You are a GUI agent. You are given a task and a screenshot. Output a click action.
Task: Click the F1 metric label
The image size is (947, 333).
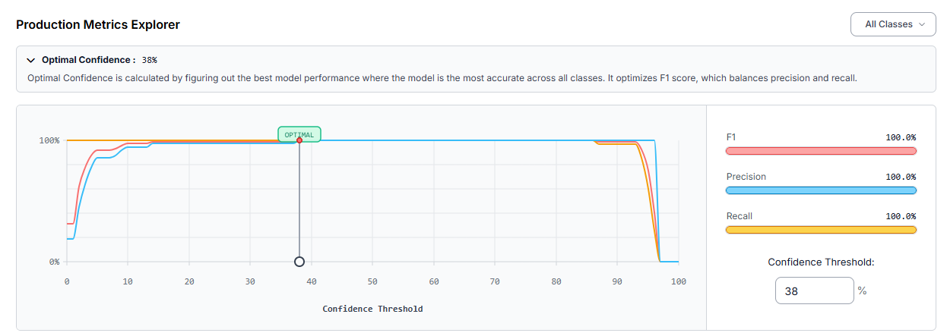click(731, 137)
